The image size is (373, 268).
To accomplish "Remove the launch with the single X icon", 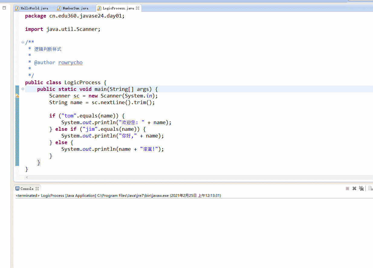I will click(x=354, y=188).
